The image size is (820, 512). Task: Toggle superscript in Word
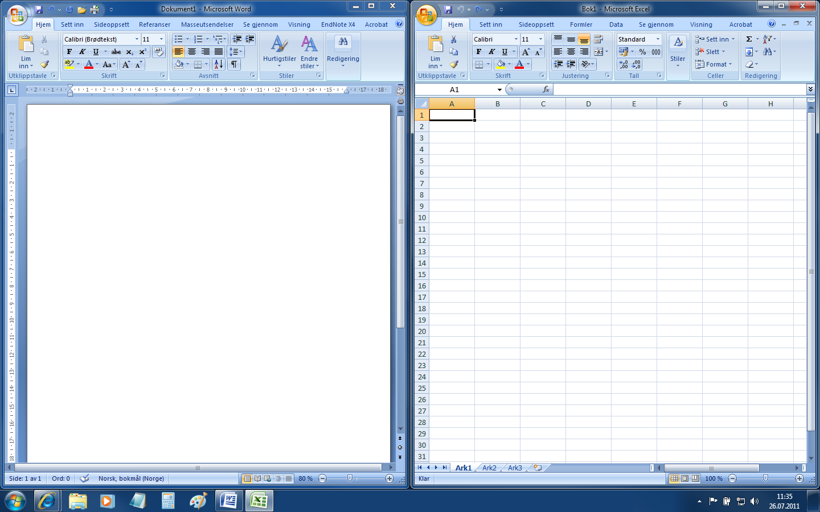pyautogui.click(x=142, y=52)
